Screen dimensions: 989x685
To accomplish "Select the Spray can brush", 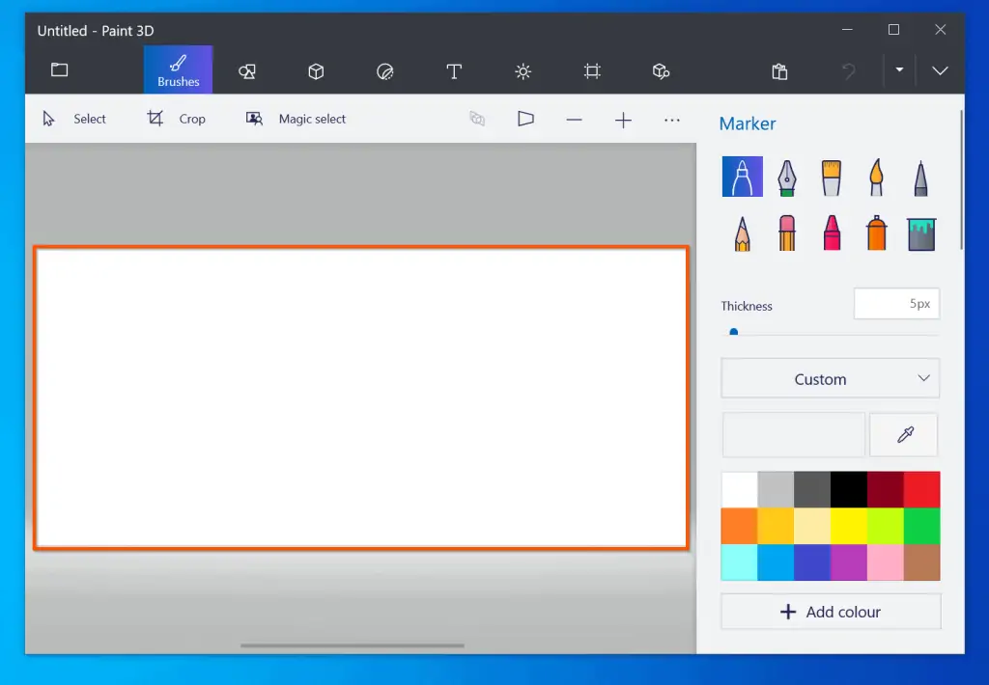I will 876,233.
